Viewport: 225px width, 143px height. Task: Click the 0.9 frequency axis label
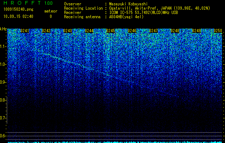pos(3,82)
